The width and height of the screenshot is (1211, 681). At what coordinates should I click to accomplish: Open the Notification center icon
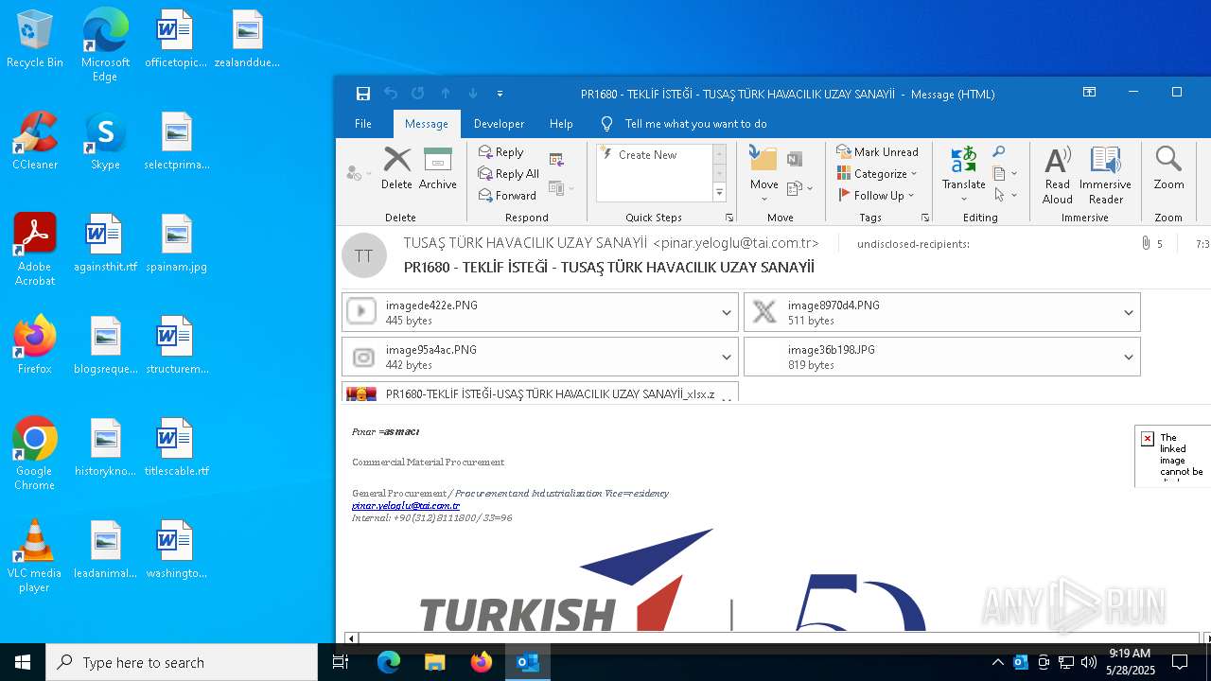(x=1180, y=662)
